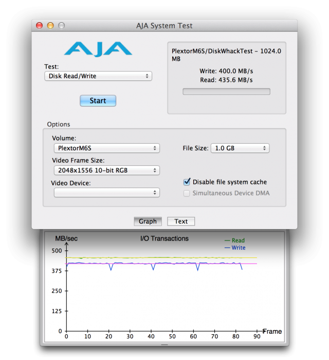Click the 250 value on the MB/sec axis

pos(57,291)
